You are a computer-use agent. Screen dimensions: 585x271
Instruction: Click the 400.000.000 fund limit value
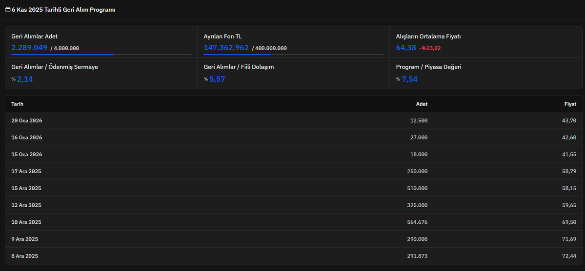point(271,48)
